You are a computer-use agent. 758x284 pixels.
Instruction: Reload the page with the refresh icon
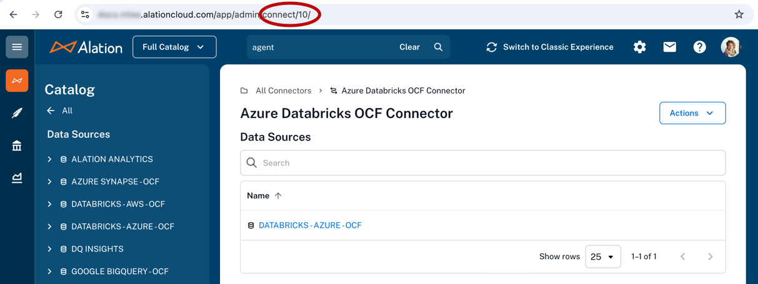coord(58,14)
